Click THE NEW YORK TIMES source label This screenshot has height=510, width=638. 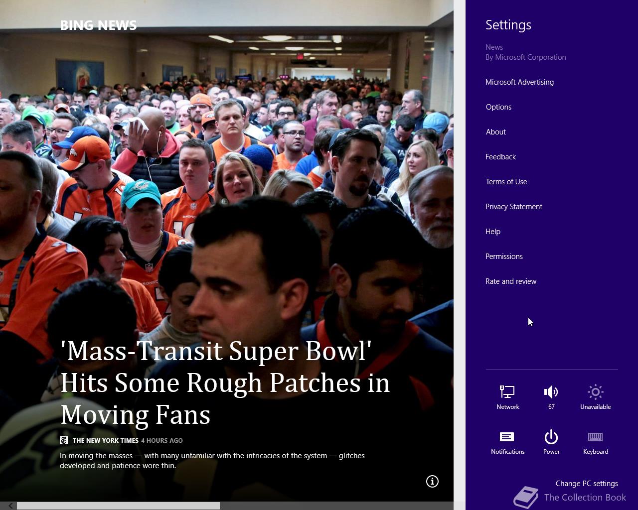105,440
